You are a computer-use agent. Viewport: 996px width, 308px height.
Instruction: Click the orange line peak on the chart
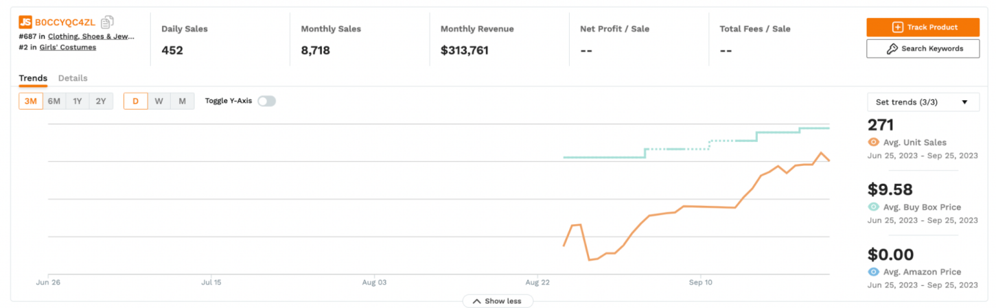click(821, 153)
